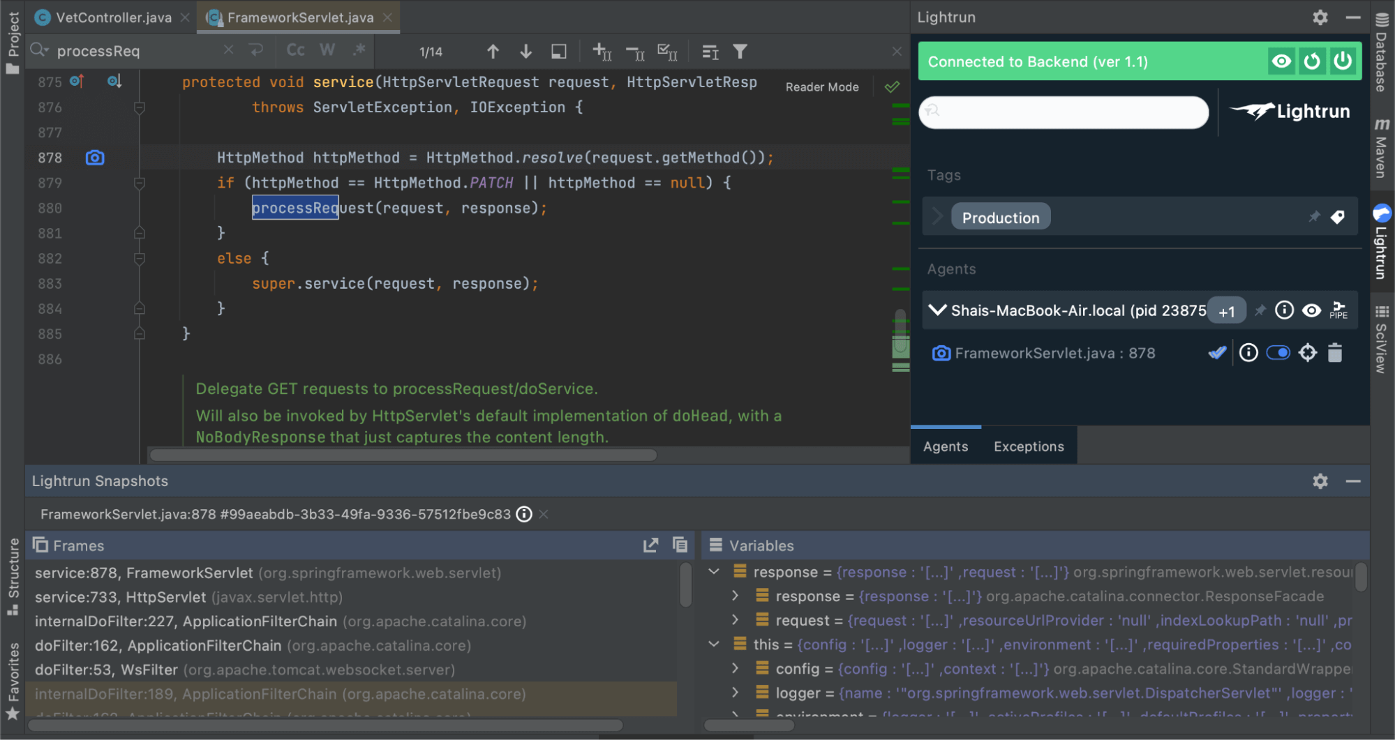The image size is (1395, 740).
Task: Click the snapshot camera icon on line 878
Action: [x=95, y=158]
